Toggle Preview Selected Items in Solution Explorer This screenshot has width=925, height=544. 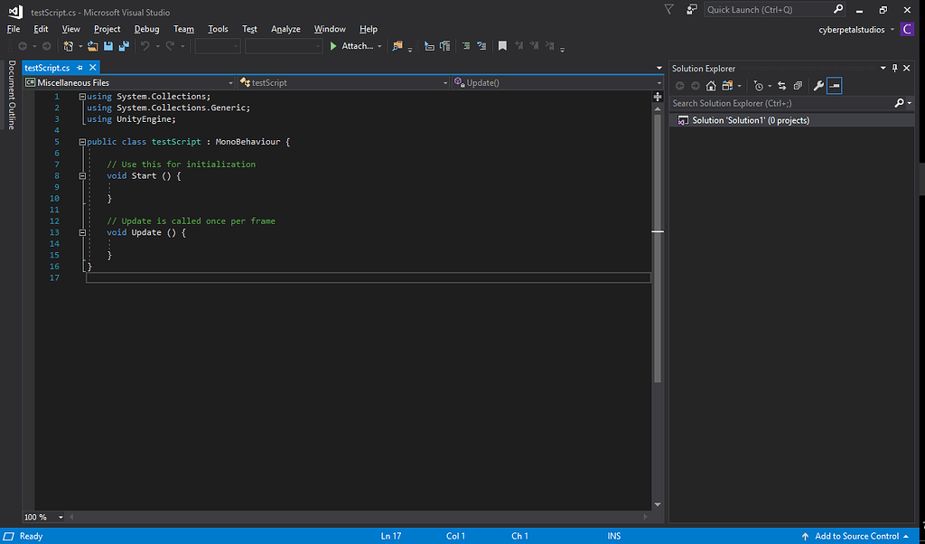(x=834, y=85)
